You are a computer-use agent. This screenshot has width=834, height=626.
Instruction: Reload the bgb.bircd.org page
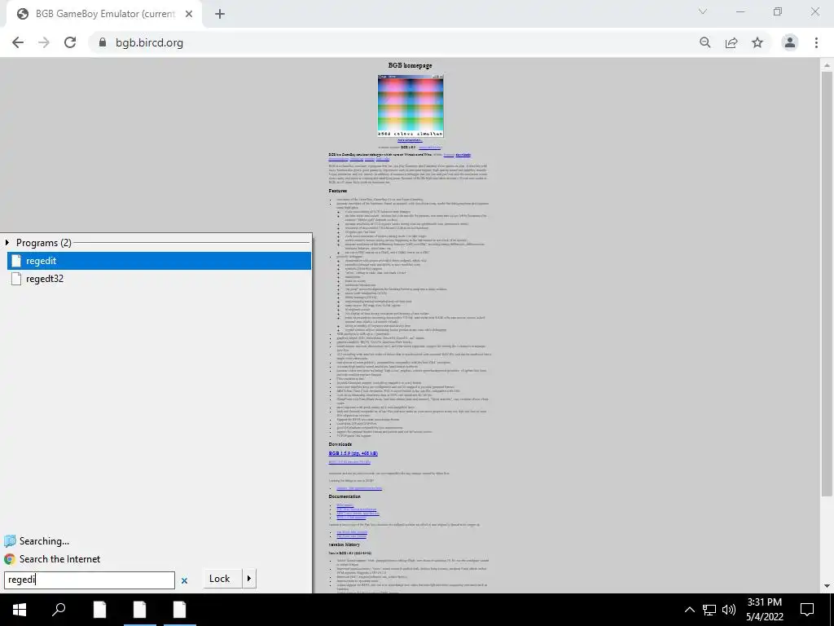tap(70, 42)
